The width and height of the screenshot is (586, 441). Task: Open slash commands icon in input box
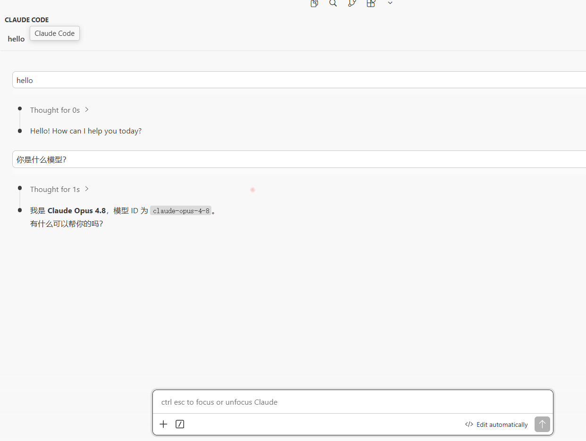click(180, 424)
